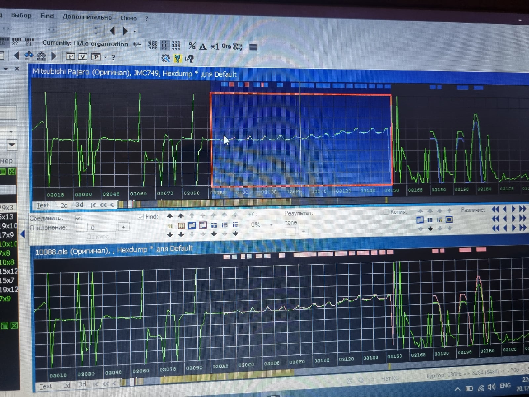Enable the Копия checkbox
529x397 pixels.
click(386, 212)
